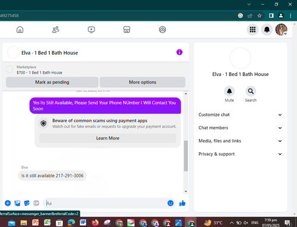The height and width of the screenshot is (227, 297).
Task: Send a thumbs-up like
Action: (182, 203)
